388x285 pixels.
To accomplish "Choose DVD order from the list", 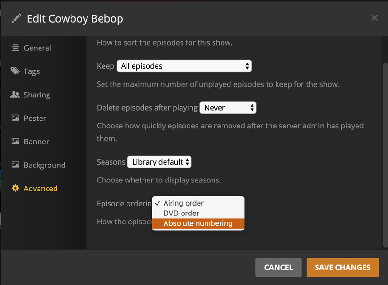I will (x=181, y=213).
